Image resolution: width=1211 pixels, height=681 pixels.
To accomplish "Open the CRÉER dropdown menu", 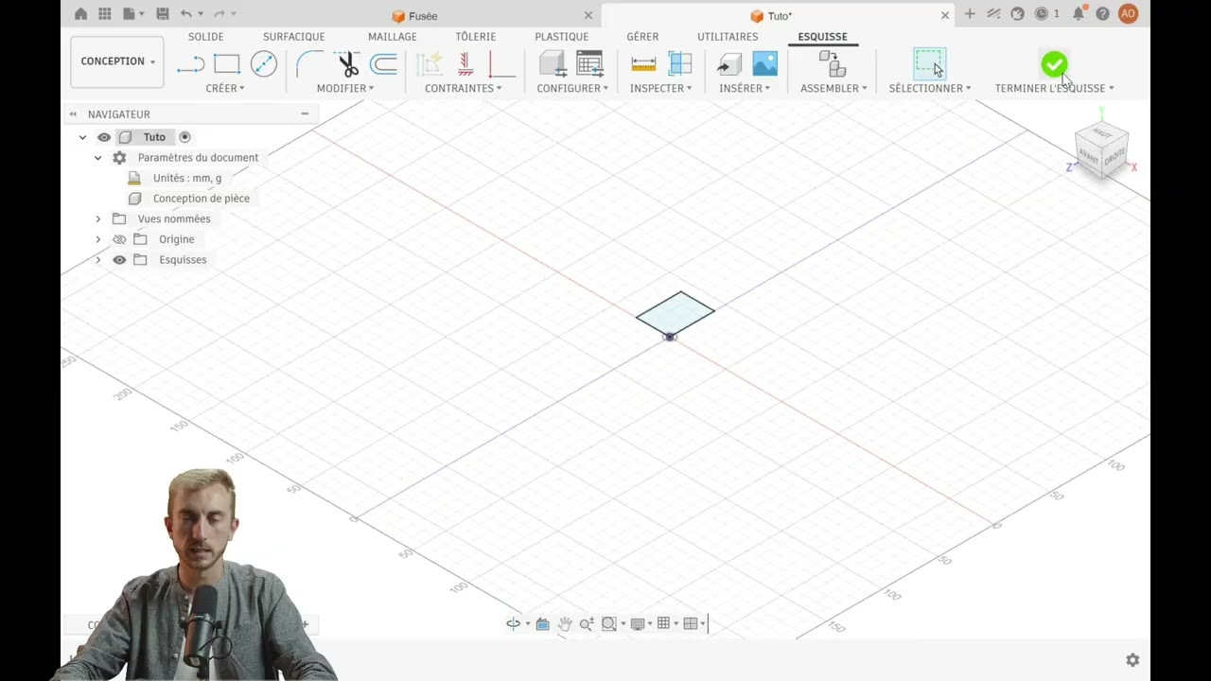I will point(225,88).
